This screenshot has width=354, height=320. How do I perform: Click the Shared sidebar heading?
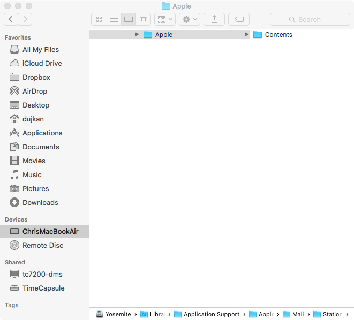[15, 262]
